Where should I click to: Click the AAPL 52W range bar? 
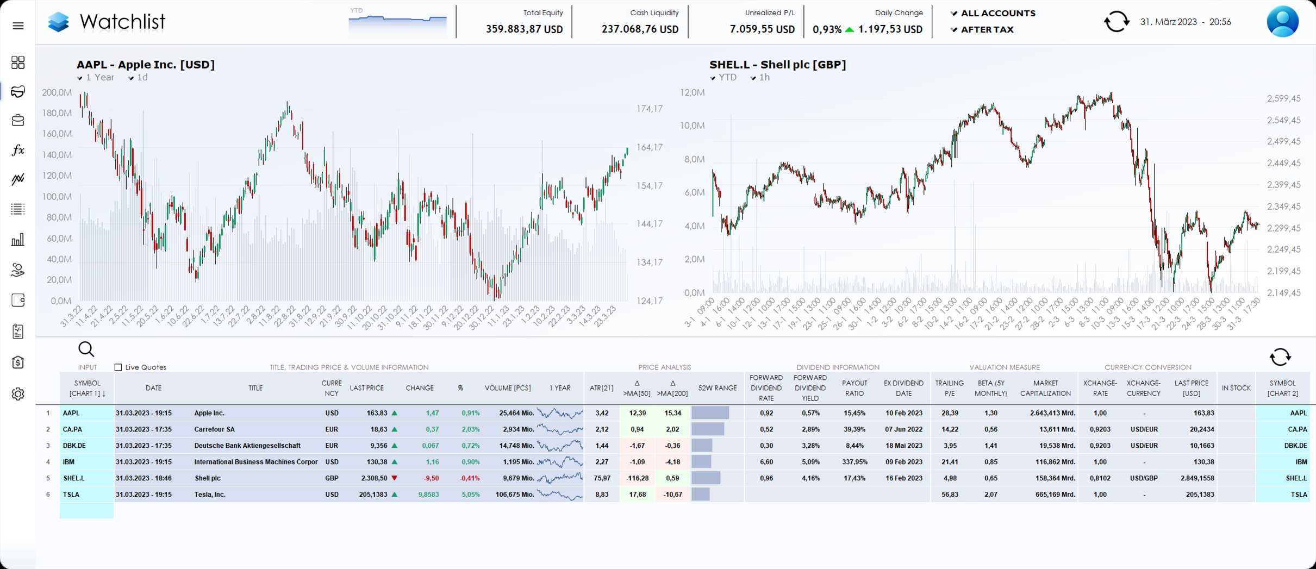pos(710,413)
